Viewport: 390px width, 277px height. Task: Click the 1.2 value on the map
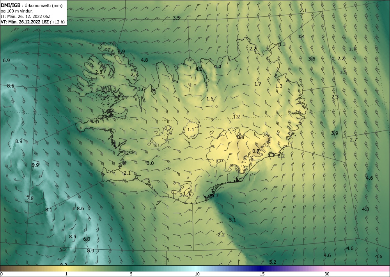(236, 117)
